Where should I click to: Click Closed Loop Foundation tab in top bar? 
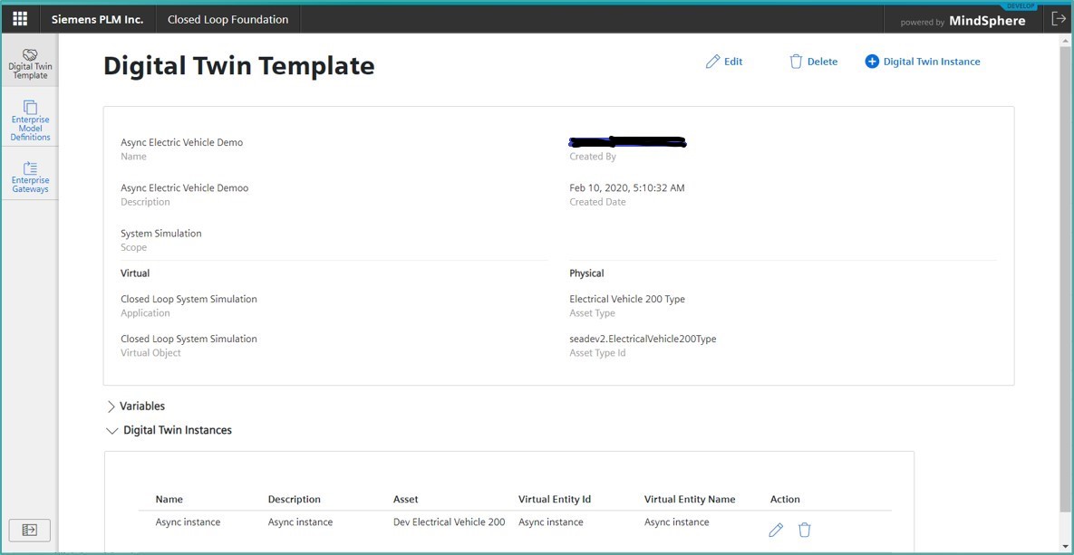click(228, 19)
